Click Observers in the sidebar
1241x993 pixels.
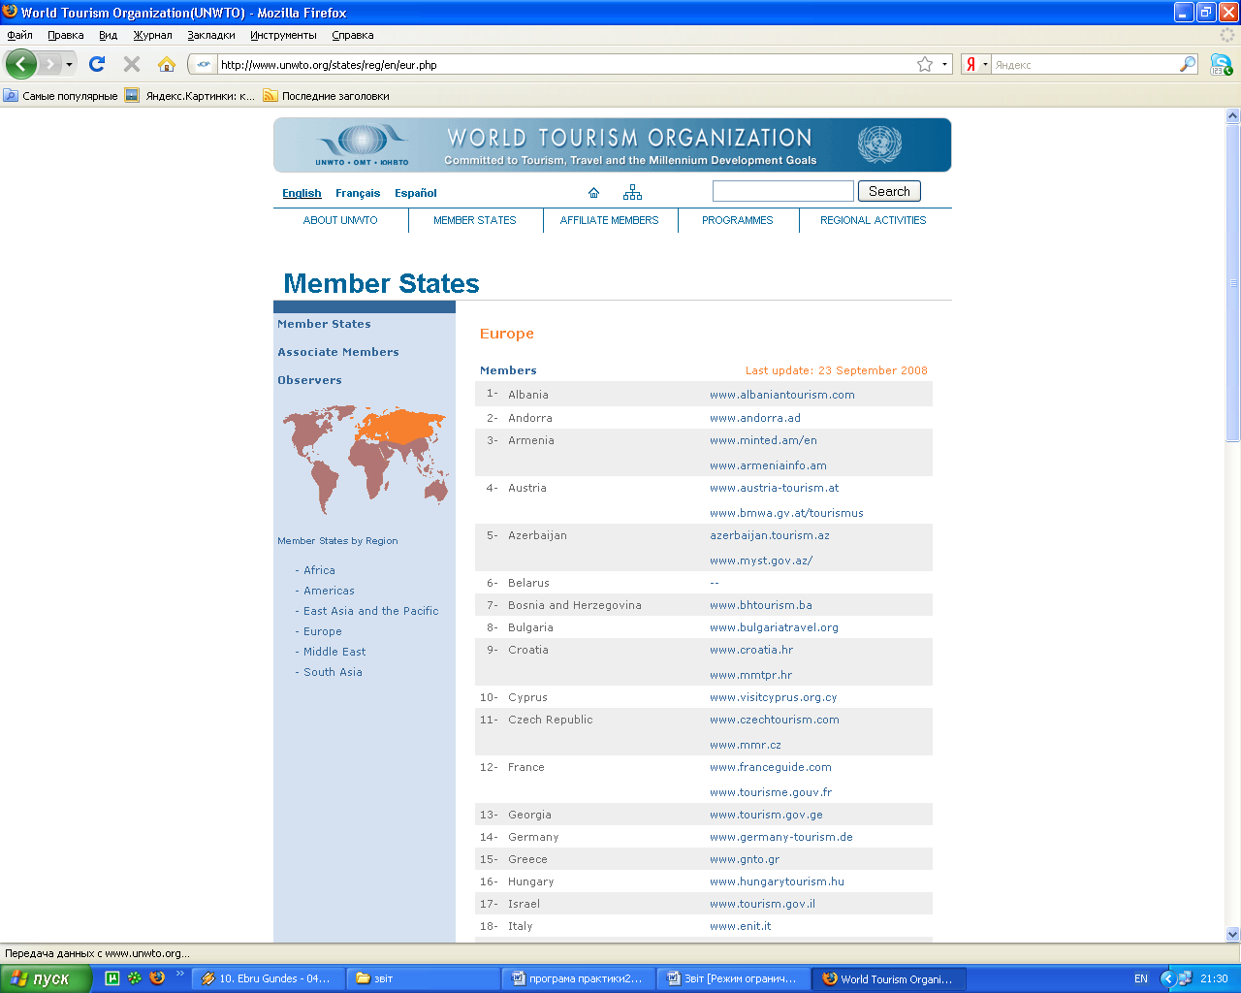click(309, 380)
